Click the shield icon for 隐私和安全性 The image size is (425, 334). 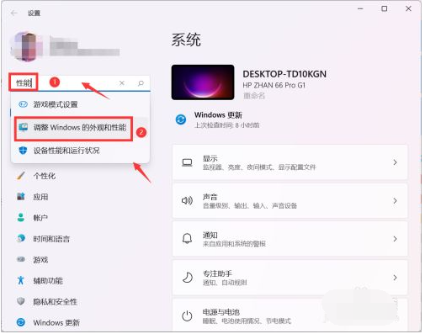coord(21,301)
